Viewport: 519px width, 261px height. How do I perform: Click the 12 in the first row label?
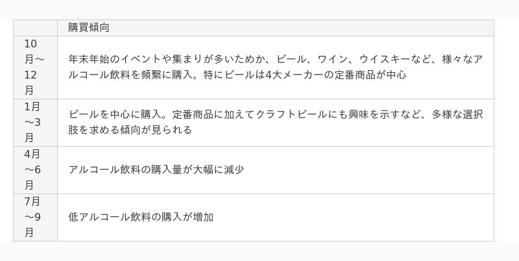pyautogui.click(x=30, y=75)
